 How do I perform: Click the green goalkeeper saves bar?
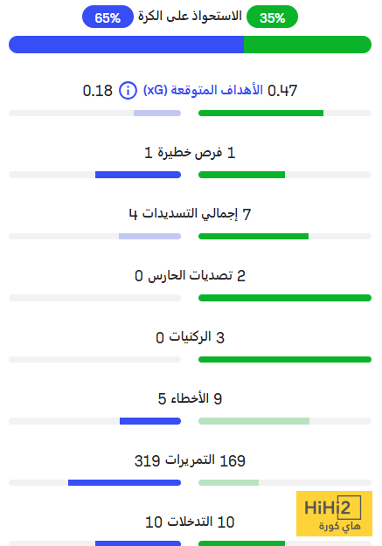[285, 298]
